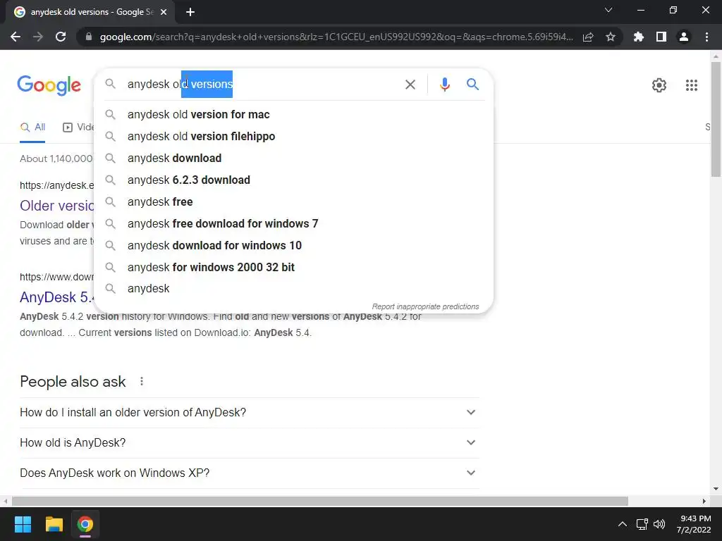Start voice search with microphone icon
This screenshot has width=722, height=541.
click(x=444, y=85)
